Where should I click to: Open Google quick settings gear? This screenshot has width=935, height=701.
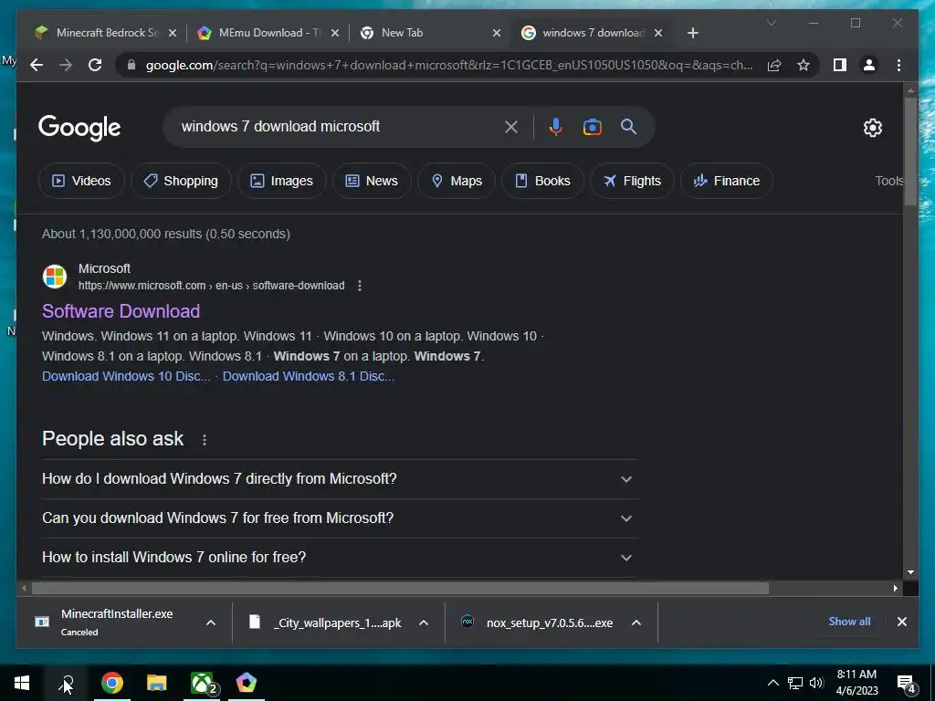pyautogui.click(x=872, y=128)
